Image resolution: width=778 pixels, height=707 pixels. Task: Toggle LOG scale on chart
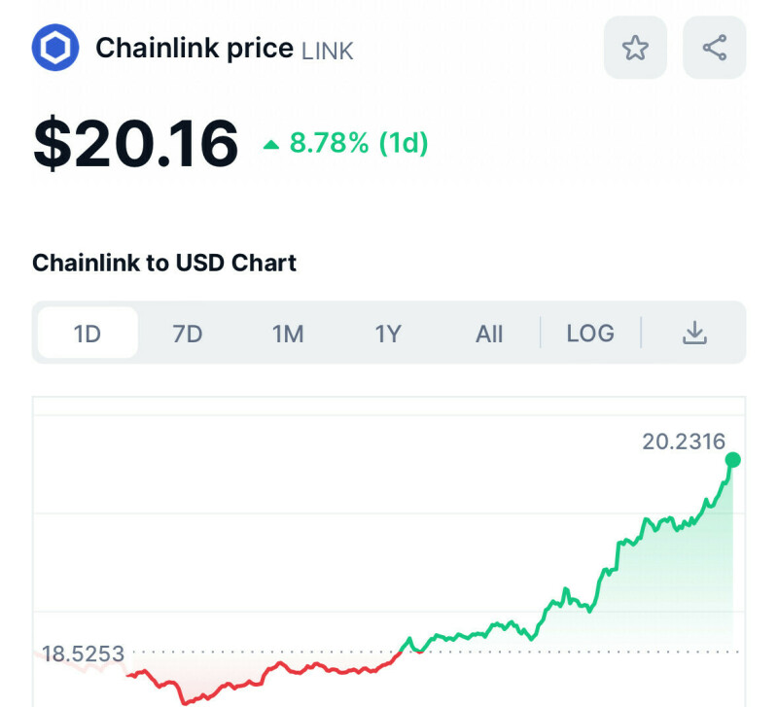590,334
